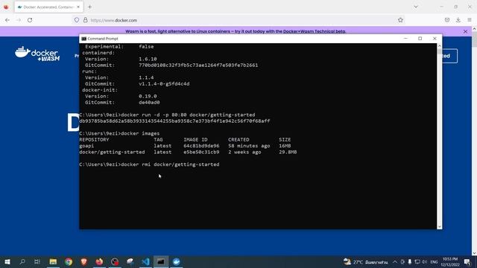Switch to Command Prompt taskbar icon
The height and width of the screenshot is (268, 477).
[161, 261]
